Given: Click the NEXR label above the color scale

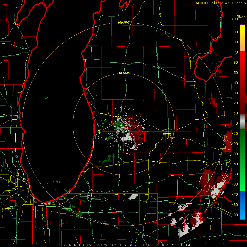Looking at the screenshot, I should (241, 16).
